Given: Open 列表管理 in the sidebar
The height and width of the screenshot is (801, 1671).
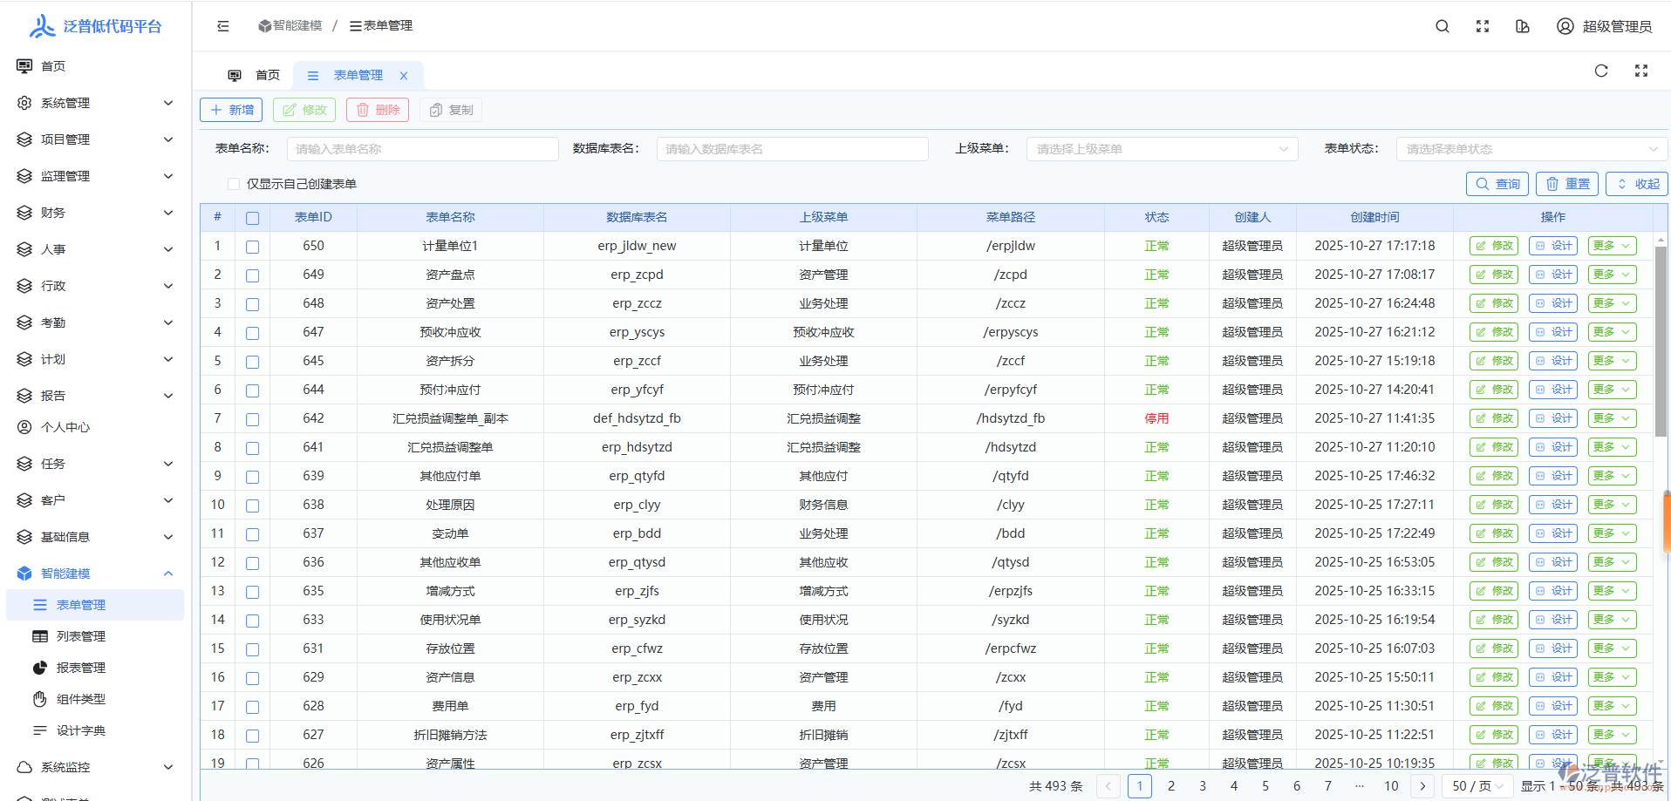Looking at the screenshot, I should [x=81, y=636].
